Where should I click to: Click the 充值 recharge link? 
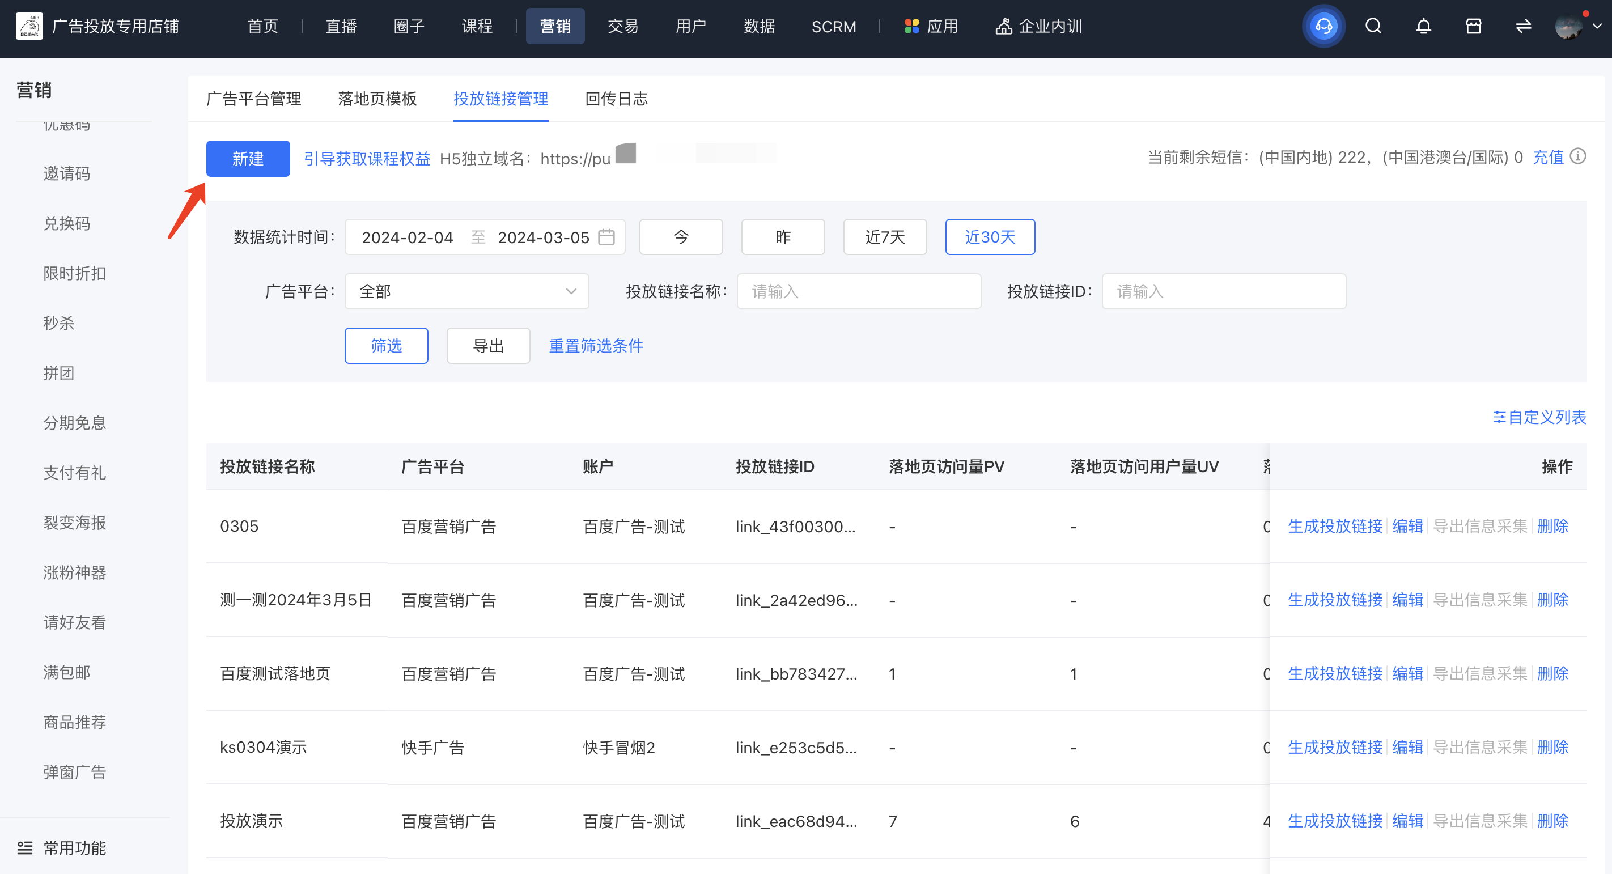1547,157
